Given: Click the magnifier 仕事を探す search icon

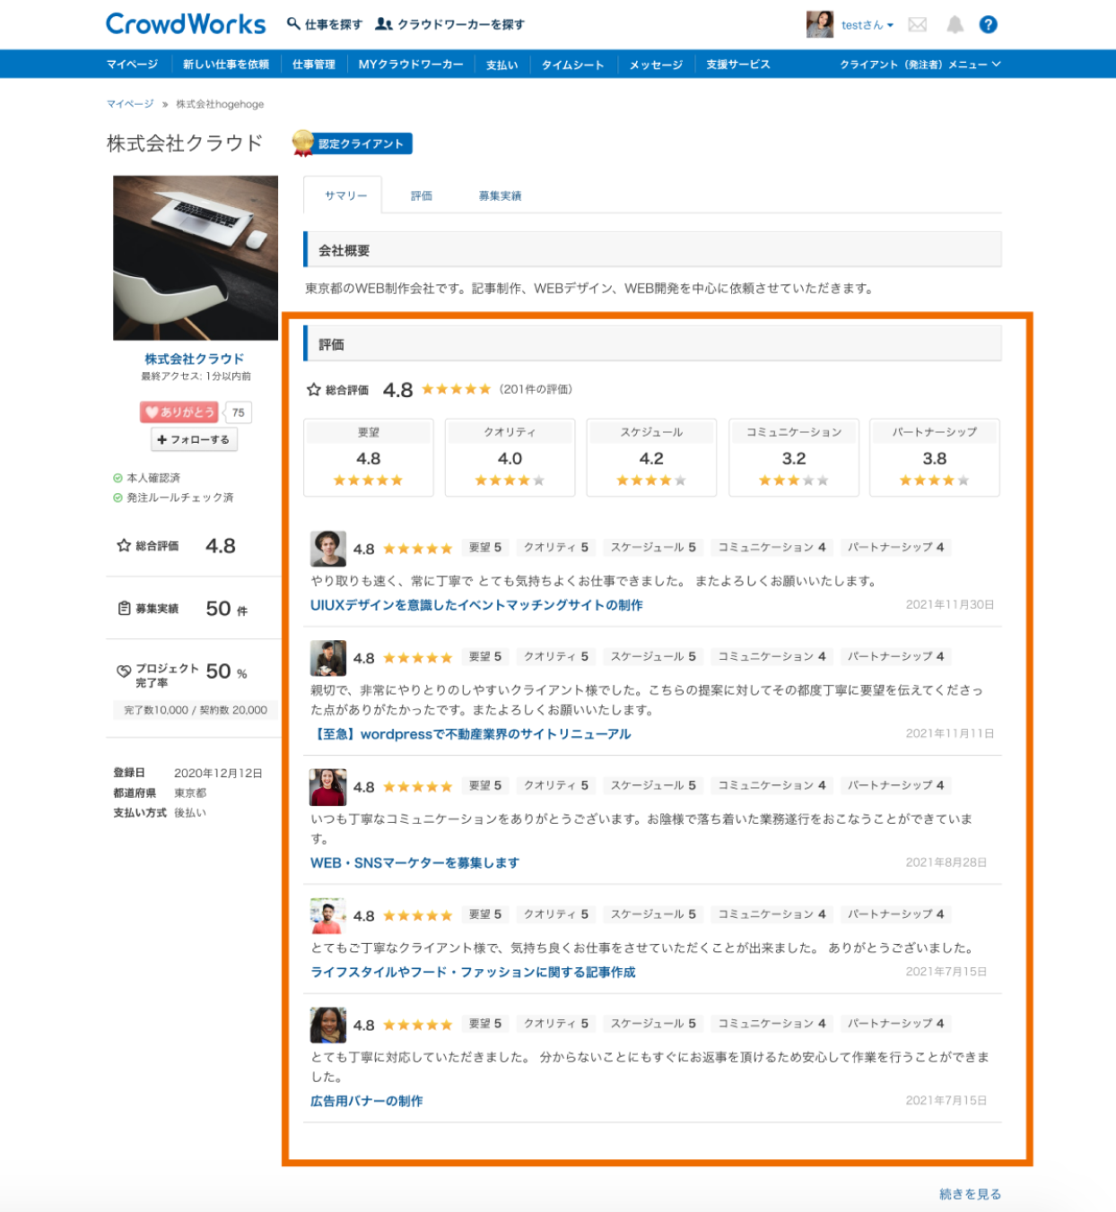Looking at the screenshot, I should 293,24.
